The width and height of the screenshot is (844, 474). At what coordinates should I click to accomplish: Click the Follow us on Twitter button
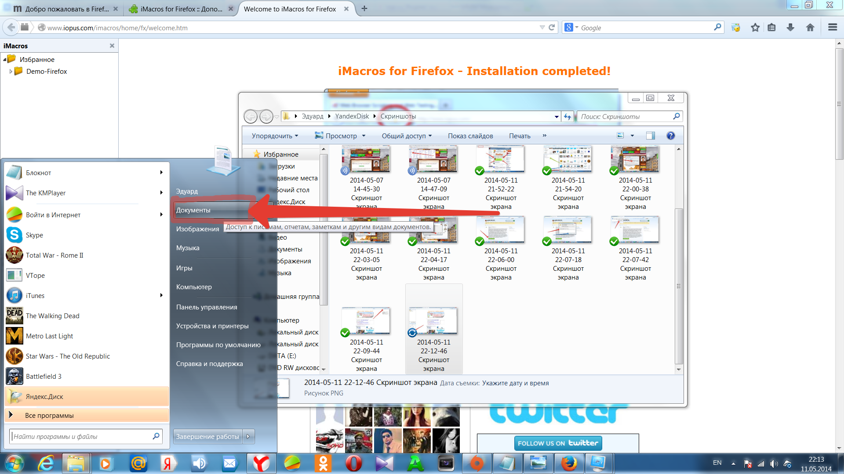(x=558, y=443)
